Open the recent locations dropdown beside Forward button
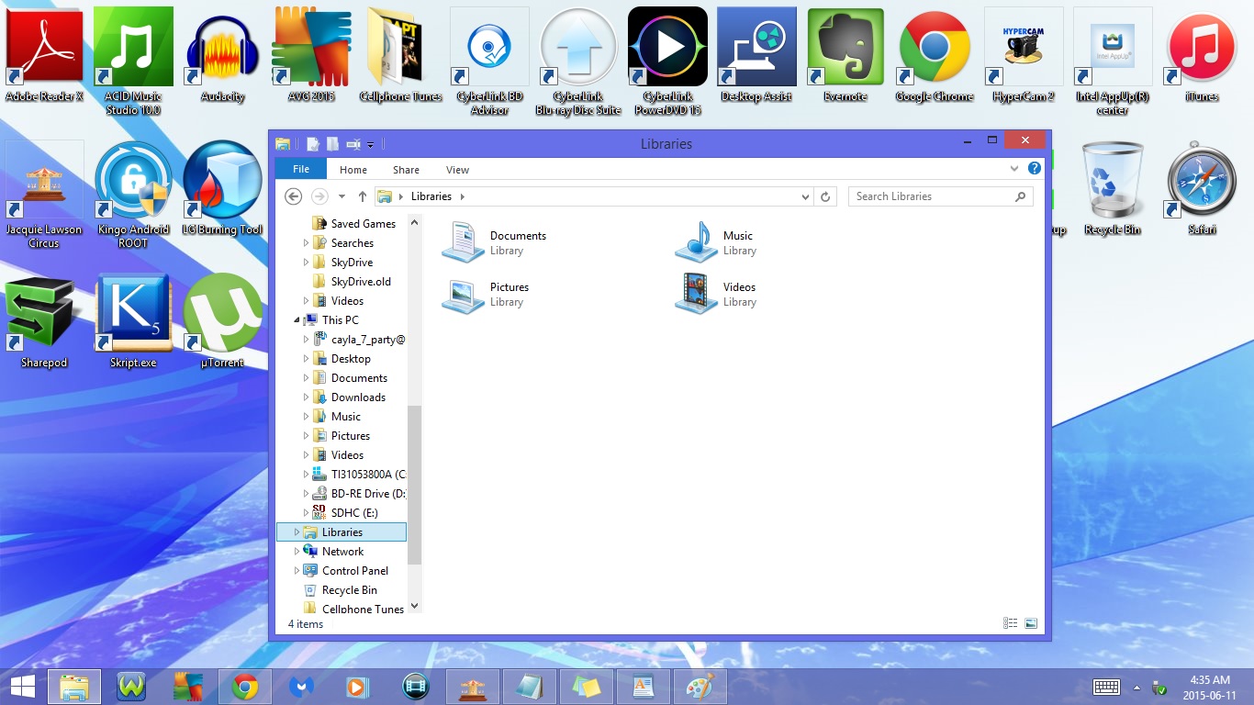This screenshot has width=1254, height=705. pyautogui.click(x=341, y=196)
